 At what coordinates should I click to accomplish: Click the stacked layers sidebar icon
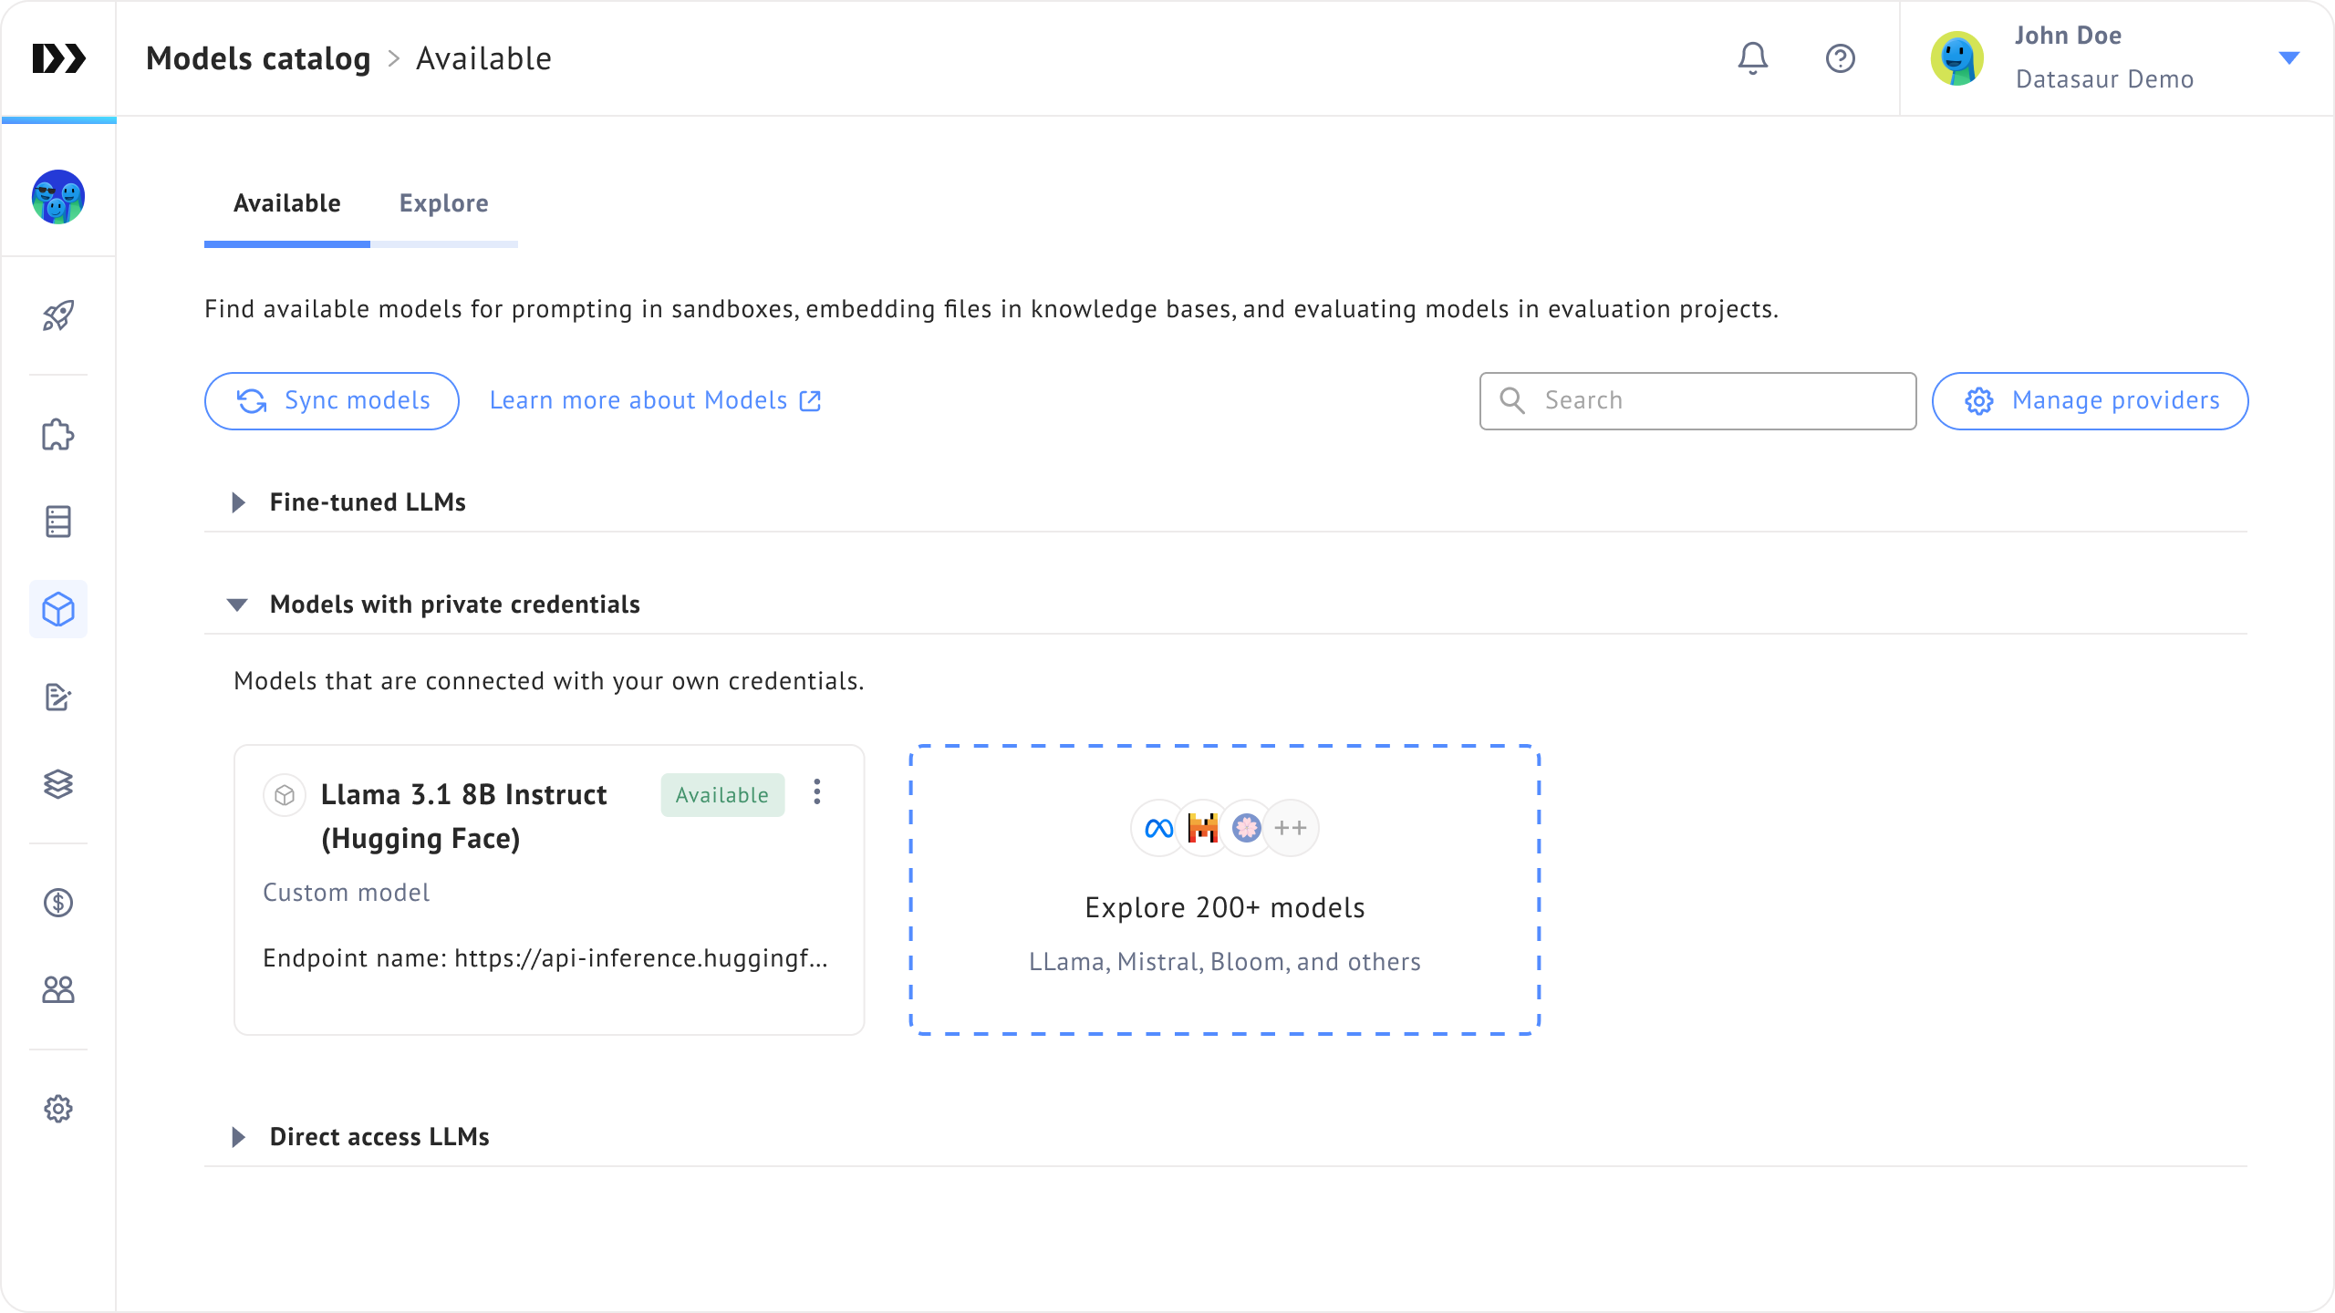click(x=58, y=784)
